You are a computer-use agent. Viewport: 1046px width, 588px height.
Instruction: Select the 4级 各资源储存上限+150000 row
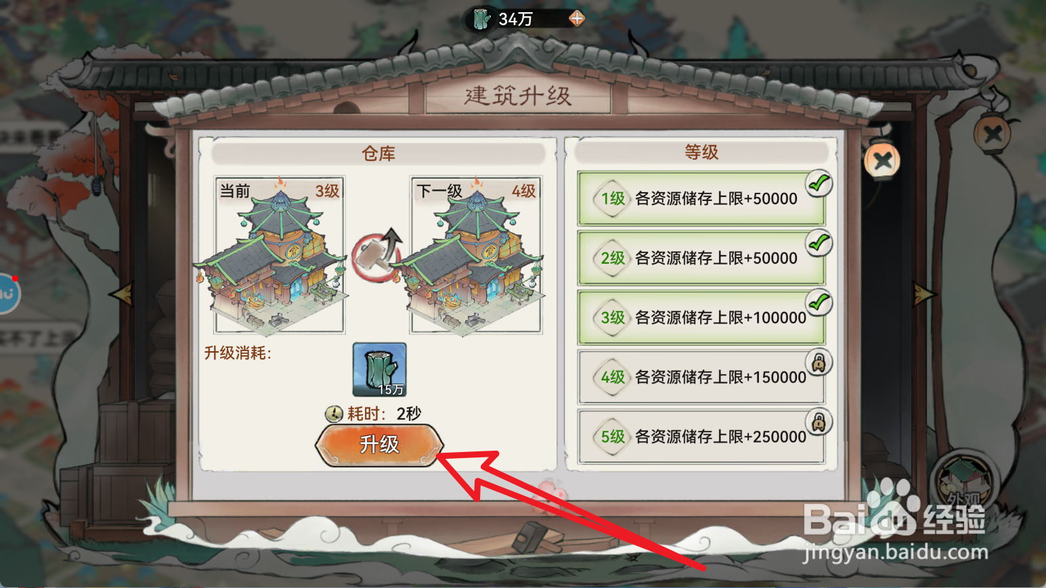pyautogui.click(x=701, y=377)
